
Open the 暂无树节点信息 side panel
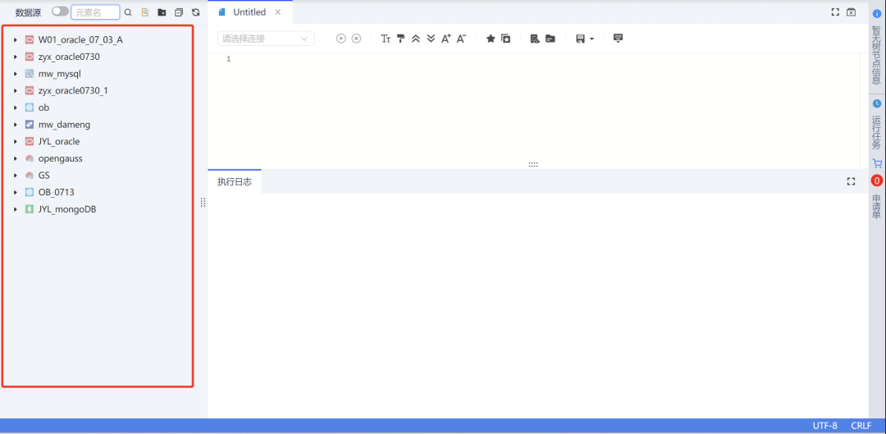pyautogui.click(x=877, y=54)
